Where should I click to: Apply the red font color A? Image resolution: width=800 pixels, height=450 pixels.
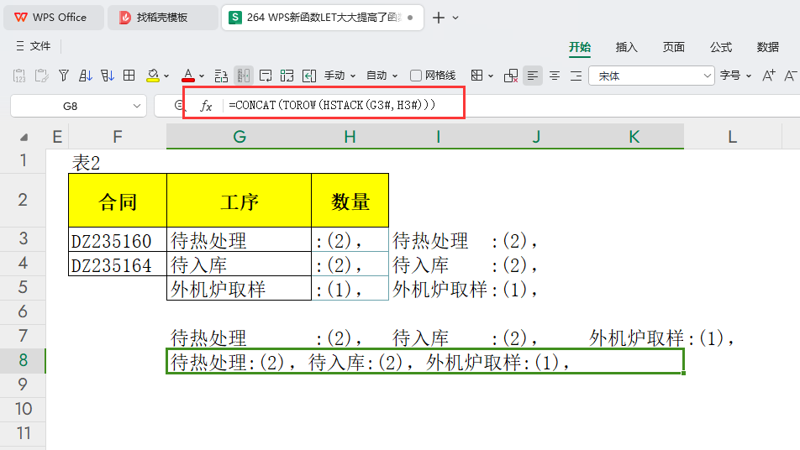tap(188, 76)
